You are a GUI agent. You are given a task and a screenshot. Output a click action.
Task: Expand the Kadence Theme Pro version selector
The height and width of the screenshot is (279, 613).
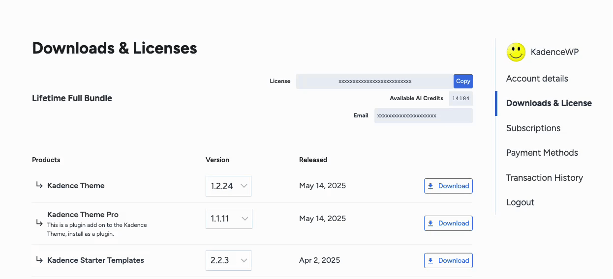tap(229, 219)
